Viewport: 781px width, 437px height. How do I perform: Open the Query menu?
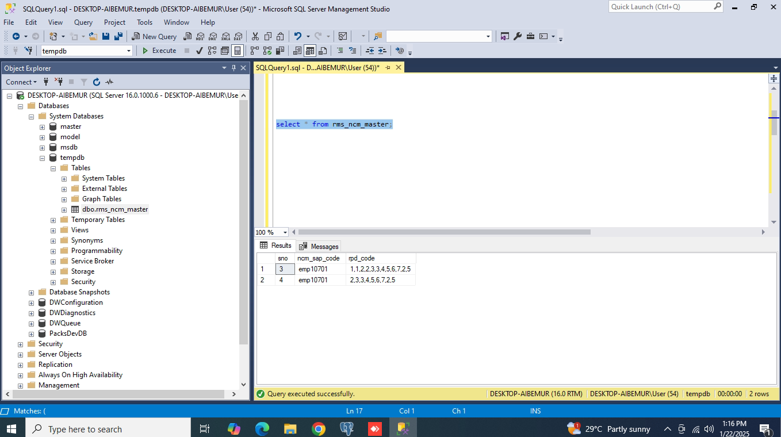(x=83, y=22)
